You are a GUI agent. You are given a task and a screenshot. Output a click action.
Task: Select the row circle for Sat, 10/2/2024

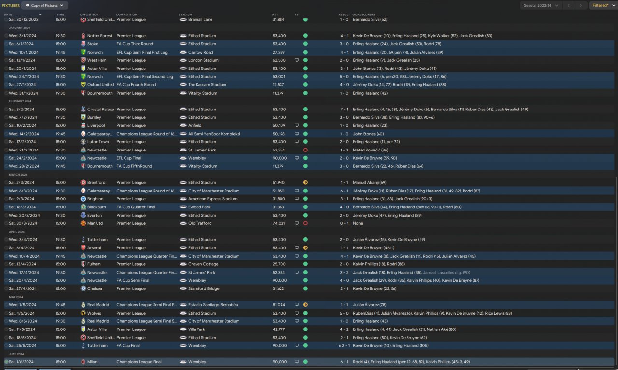6,125
